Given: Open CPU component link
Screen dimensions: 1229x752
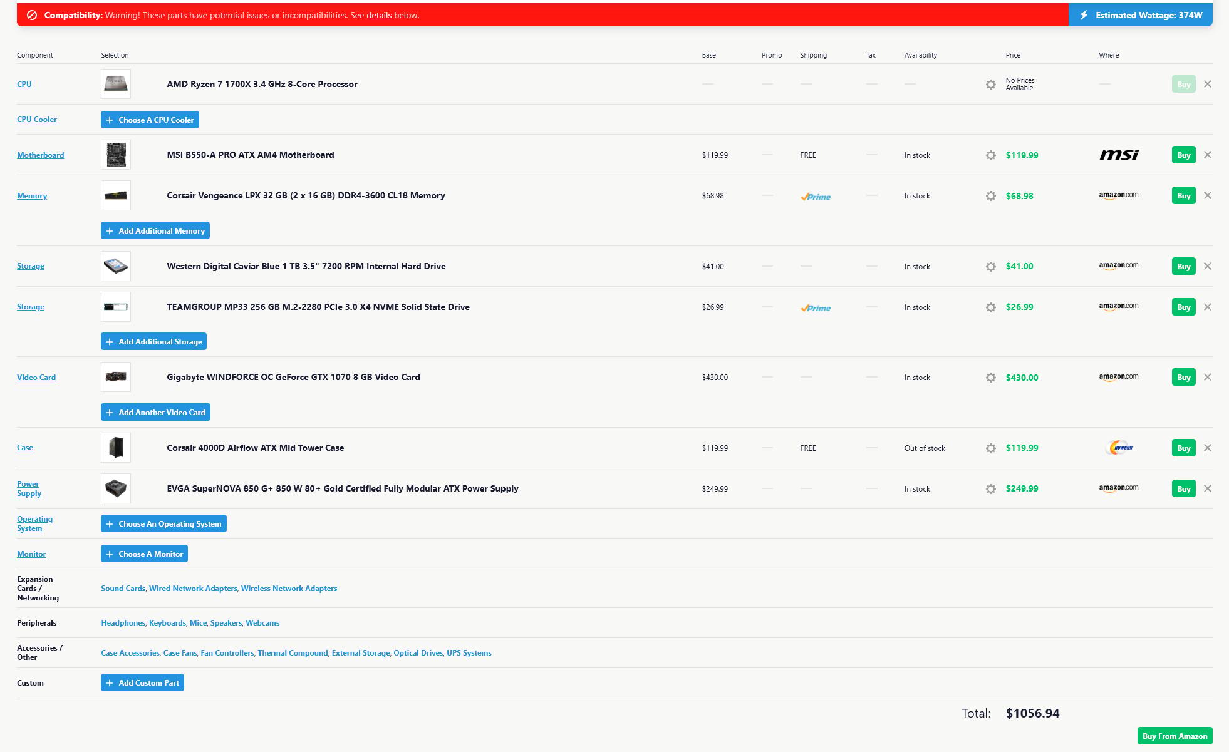Looking at the screenshot, I should [24, 84].
